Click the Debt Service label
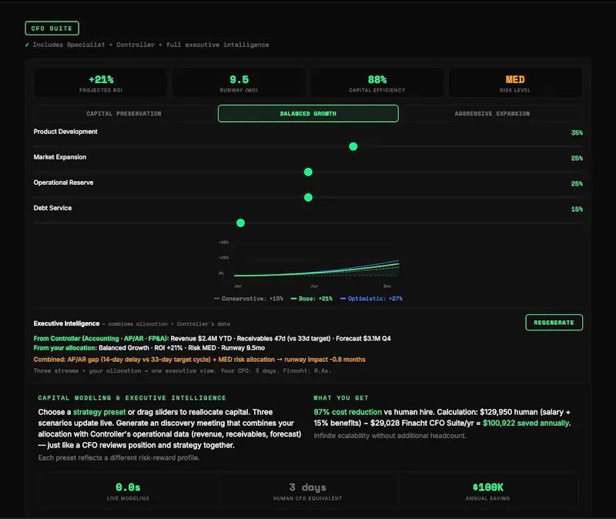The width and height of the screenshot is (616, 519). (x=52, y=208)
